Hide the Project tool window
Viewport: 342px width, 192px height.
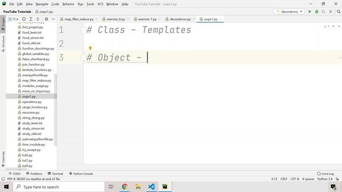(53, 19)
